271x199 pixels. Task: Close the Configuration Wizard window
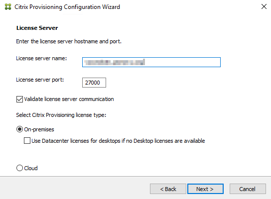[x=264, y=7]
